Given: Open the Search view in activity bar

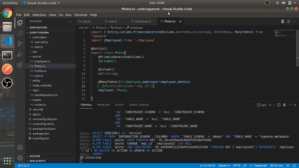Looking at the screenshot, I should click(x=20, y=33).
